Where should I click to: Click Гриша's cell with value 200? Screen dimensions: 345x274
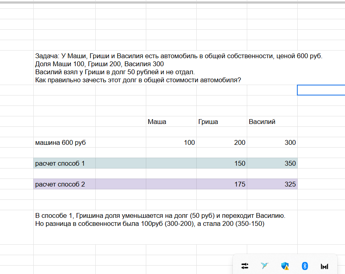point(222,142)
